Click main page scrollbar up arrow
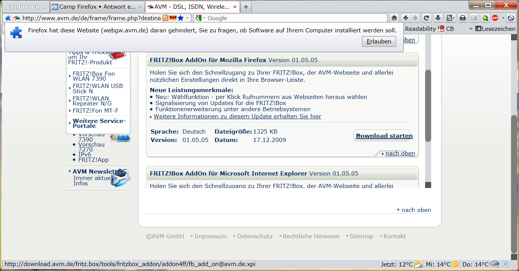This screenshot has height=271, width=519. click(x=514, y=37)
